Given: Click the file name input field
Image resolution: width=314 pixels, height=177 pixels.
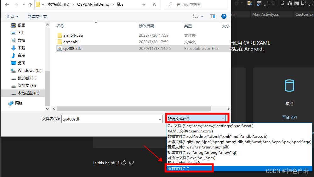Looking at the screenshot, I should pos(110,119).
